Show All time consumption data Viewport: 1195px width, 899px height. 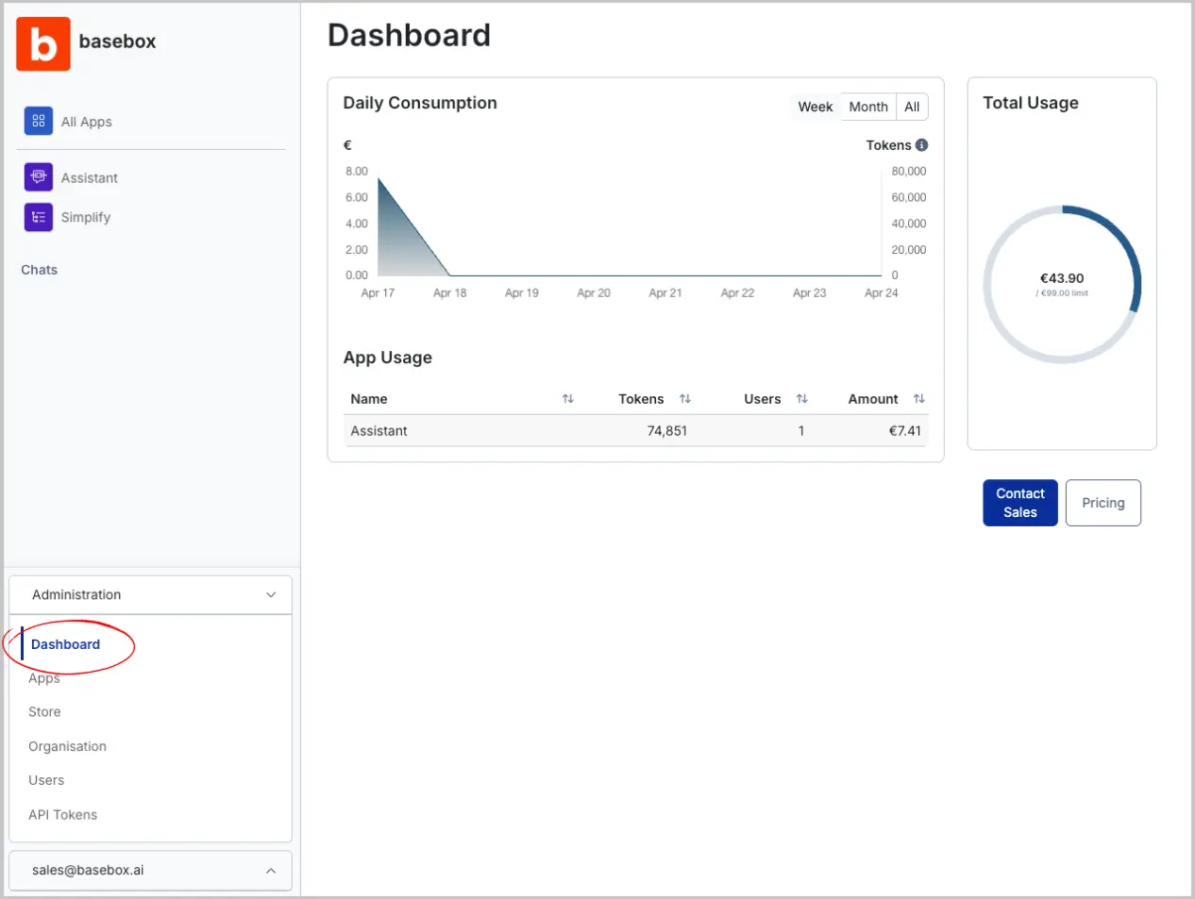pos(912,107)
